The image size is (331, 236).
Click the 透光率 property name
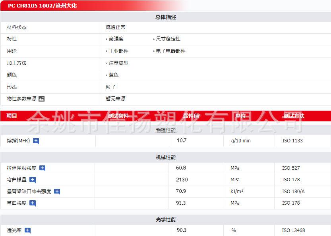(x=14, y=230)
